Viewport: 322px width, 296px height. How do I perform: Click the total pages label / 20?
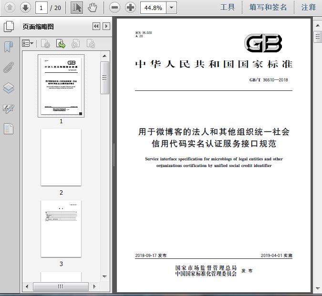click(55, 8)
